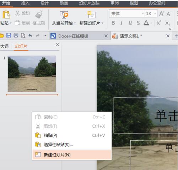This screenshot has width=178, height=170.
Task: Start slideshow from current slide icon
Action: (64, 14)
